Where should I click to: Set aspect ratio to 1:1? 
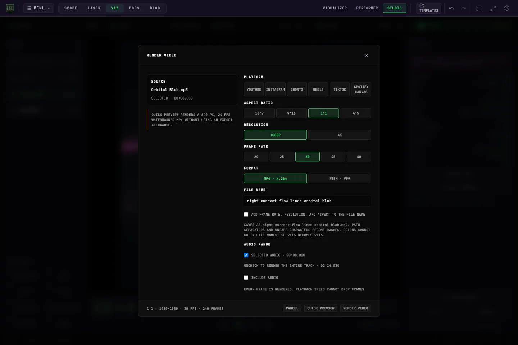[x=324, y=113]
